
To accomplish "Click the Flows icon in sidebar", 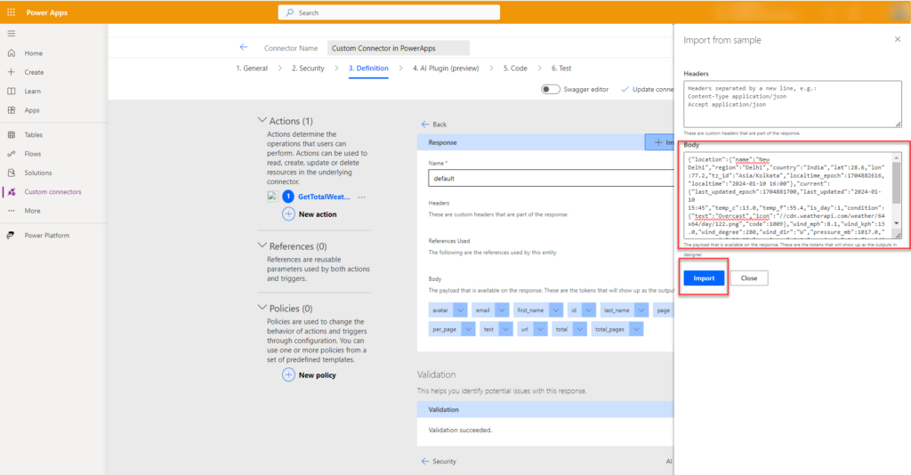I will [x=11, y=154].
